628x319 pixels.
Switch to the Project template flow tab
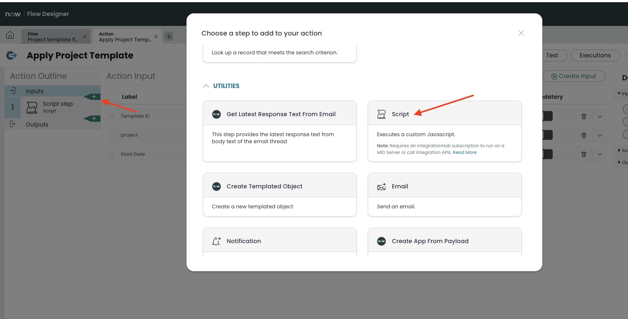click(52, 36)
